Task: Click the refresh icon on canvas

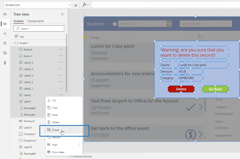Action: (200, 36)
